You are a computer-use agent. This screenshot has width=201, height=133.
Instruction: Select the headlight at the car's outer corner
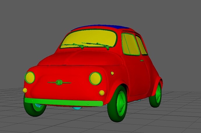click(x=30, y=77)
